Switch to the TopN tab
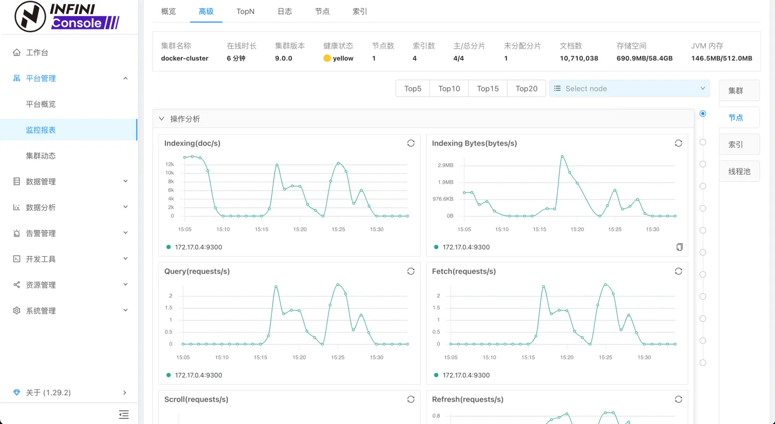The image size is (775, 424). pos(245,11)
